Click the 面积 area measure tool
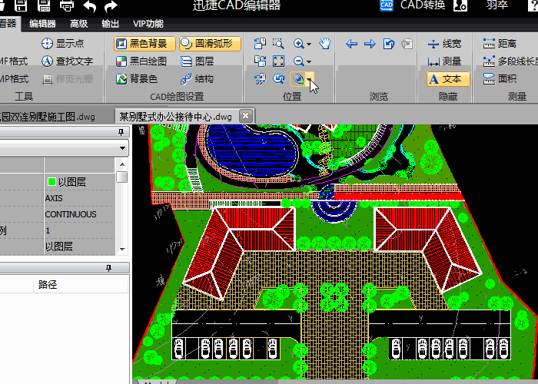 coord(500,78)
